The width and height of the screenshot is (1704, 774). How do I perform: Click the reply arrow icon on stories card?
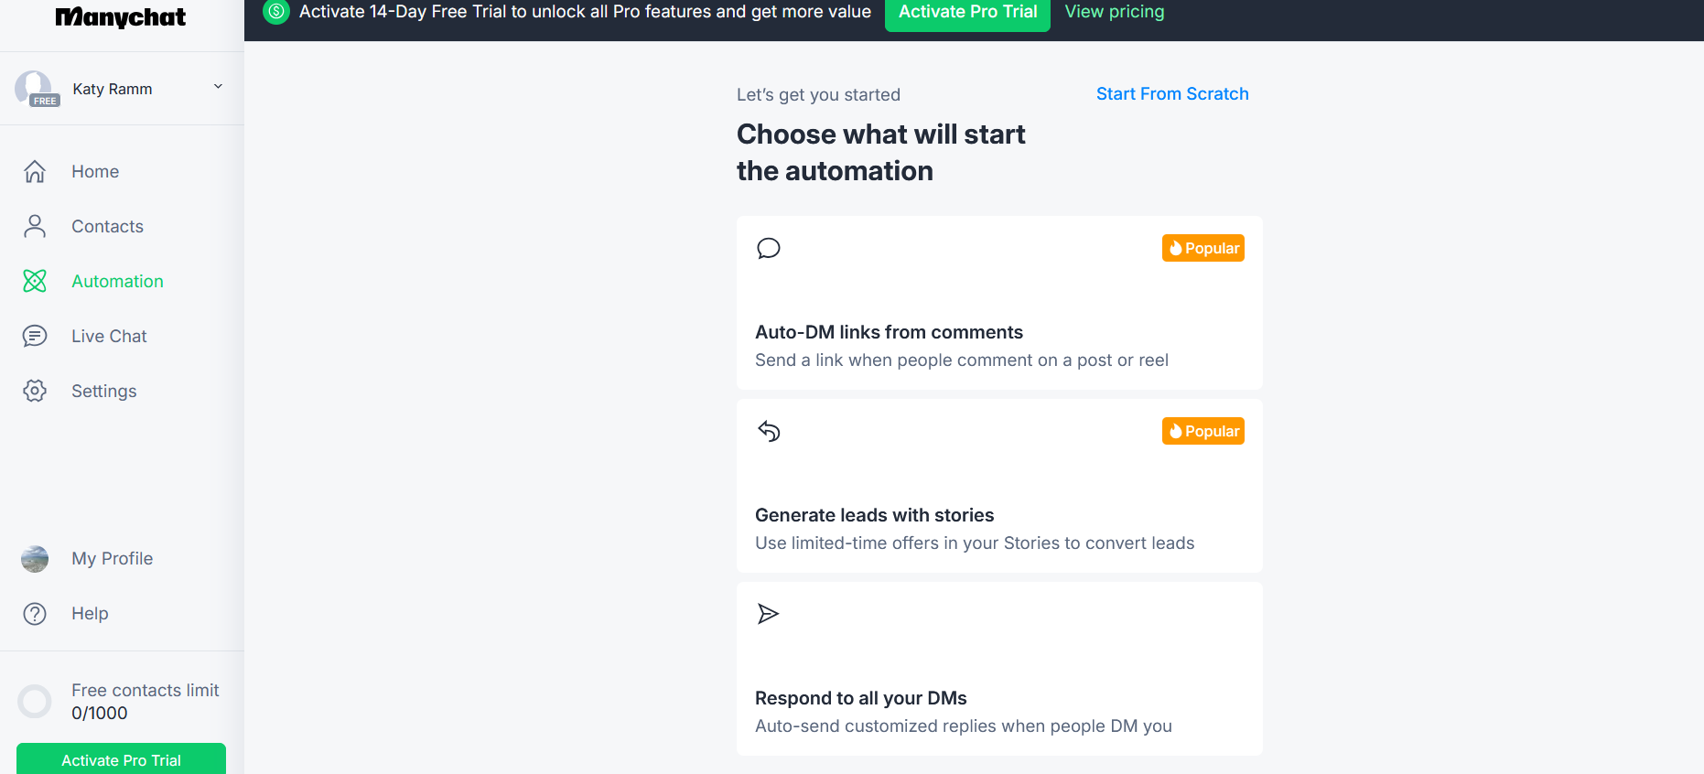click(x=769, y=431)
